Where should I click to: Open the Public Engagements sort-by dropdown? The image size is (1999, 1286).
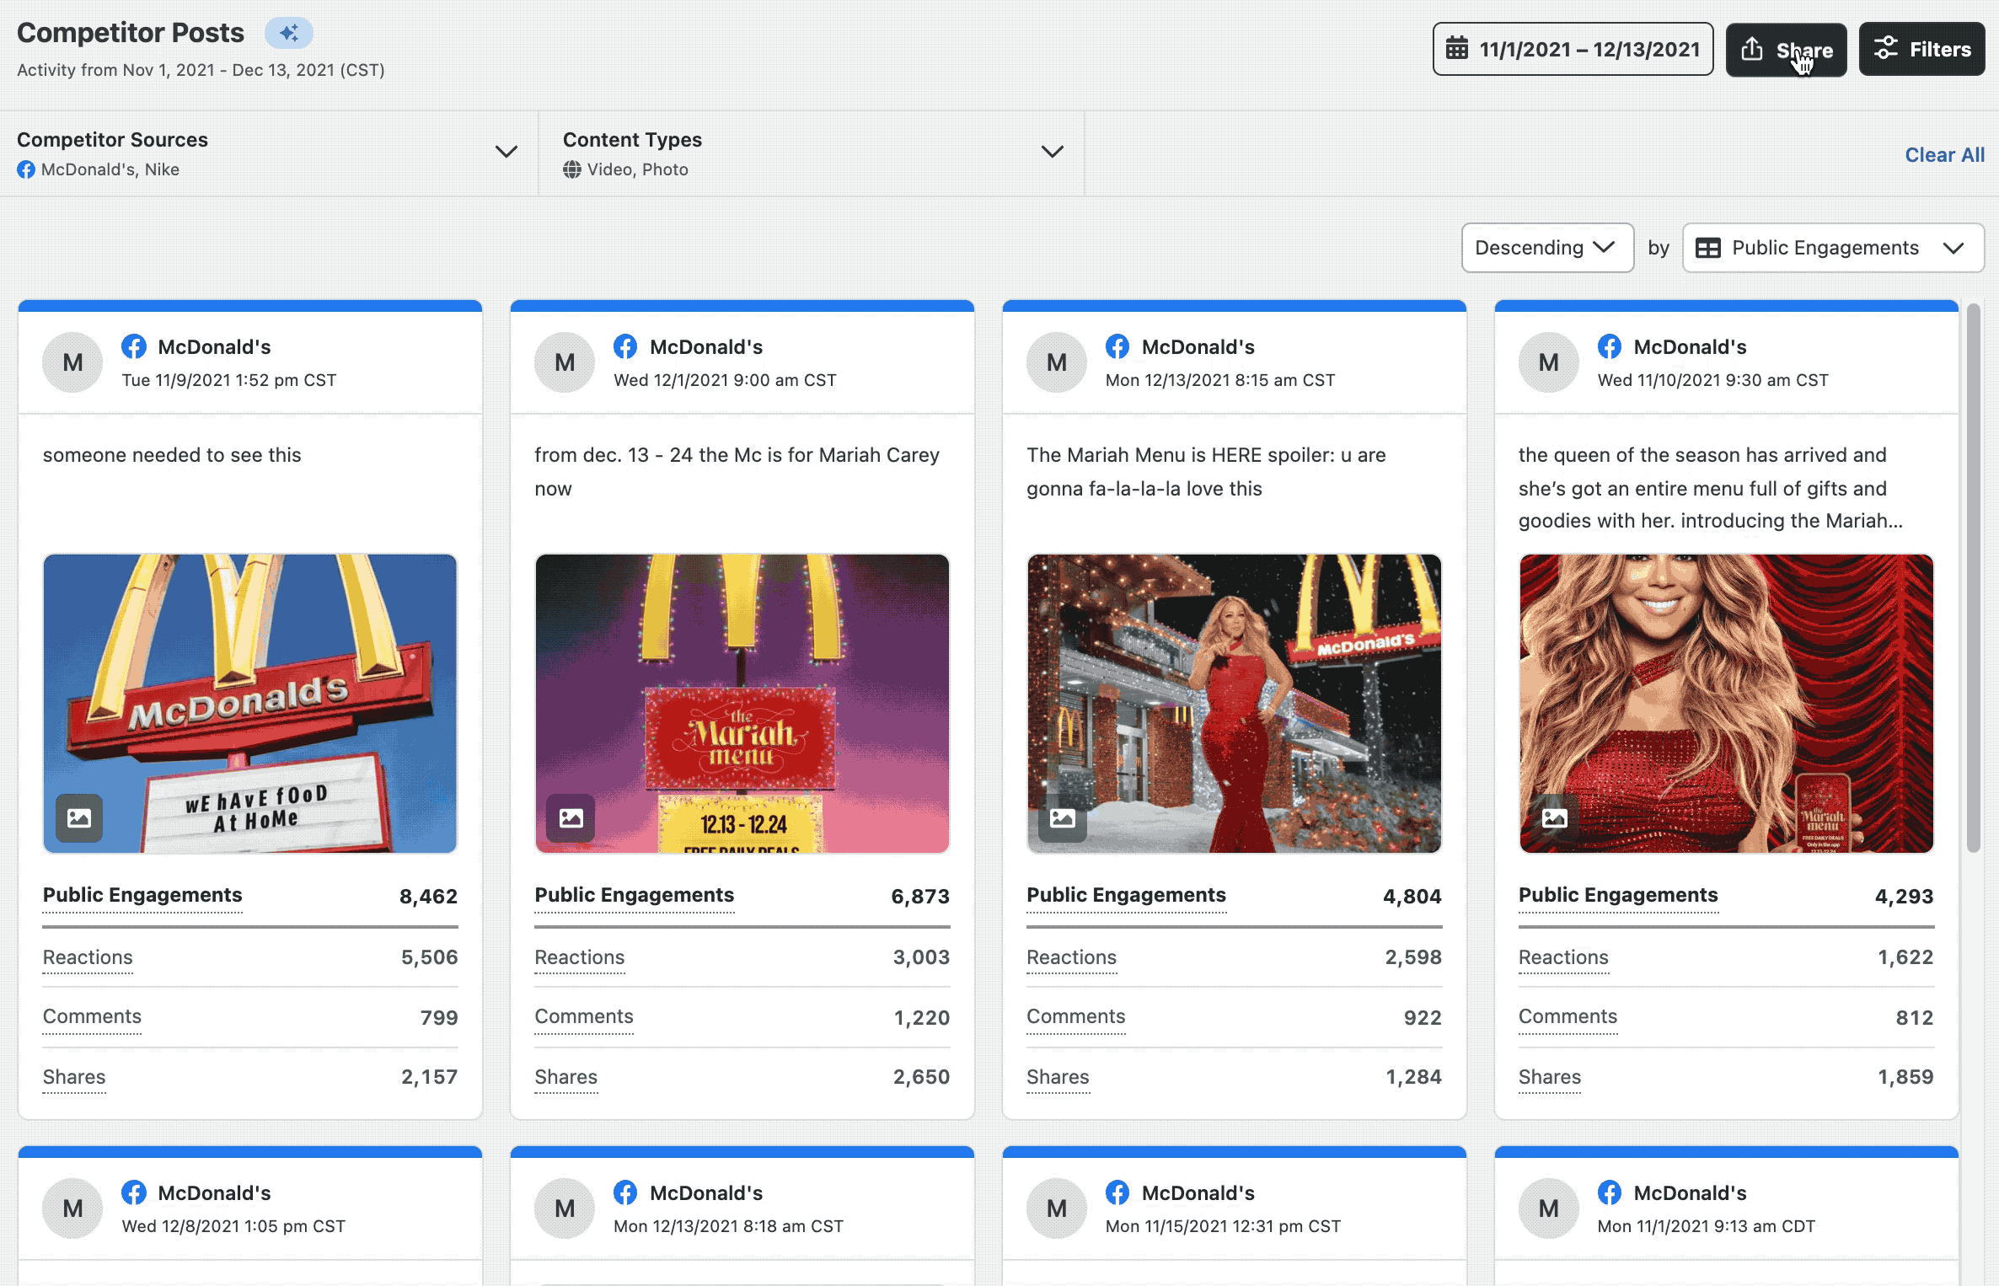click(1833, 248)
